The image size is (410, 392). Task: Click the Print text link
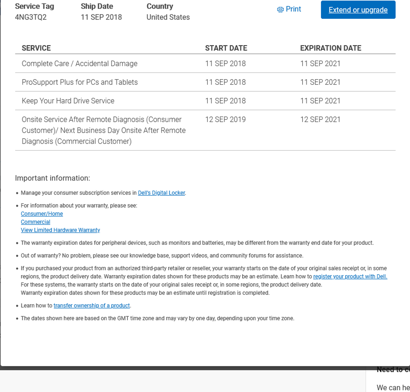pyautogui.click(x=293, y=9)
